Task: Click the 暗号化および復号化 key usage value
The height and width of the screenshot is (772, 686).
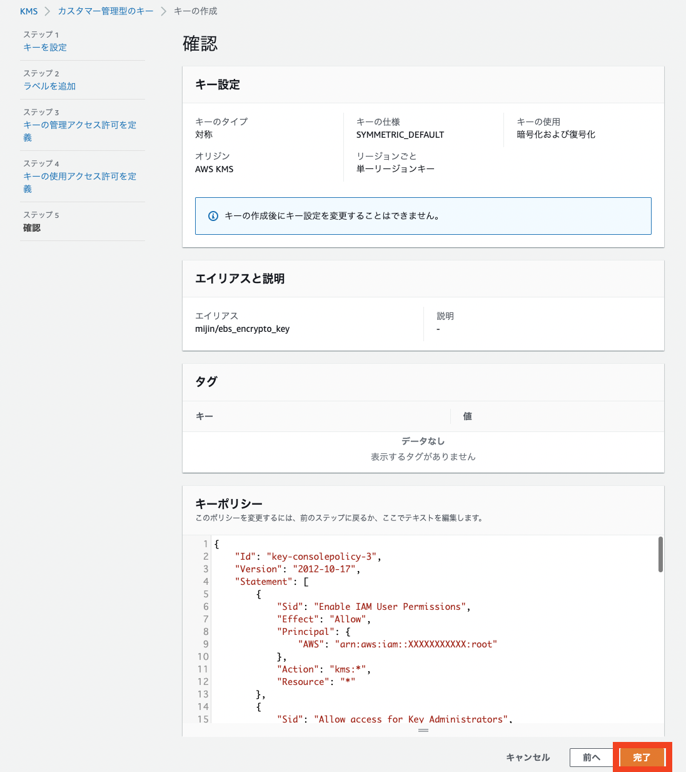Action: tap(556, 135)
